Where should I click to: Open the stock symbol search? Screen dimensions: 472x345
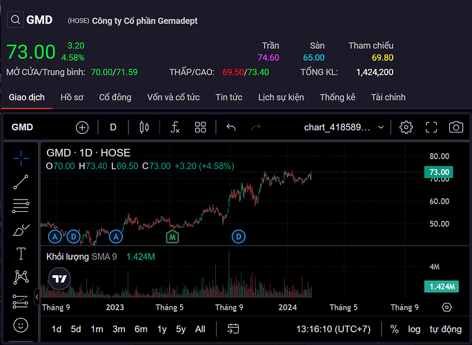15,20
